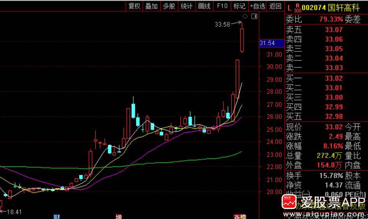Open the 复权 toolbar menu
This screenshot has width=368, height=219.
(x=134, y=6)
